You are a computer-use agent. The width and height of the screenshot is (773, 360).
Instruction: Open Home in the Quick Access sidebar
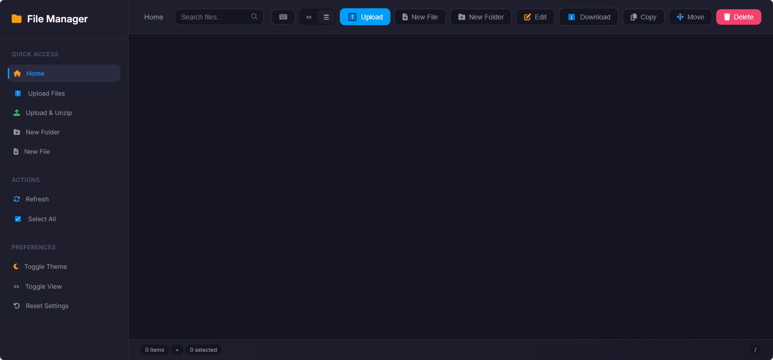point(64,73)
